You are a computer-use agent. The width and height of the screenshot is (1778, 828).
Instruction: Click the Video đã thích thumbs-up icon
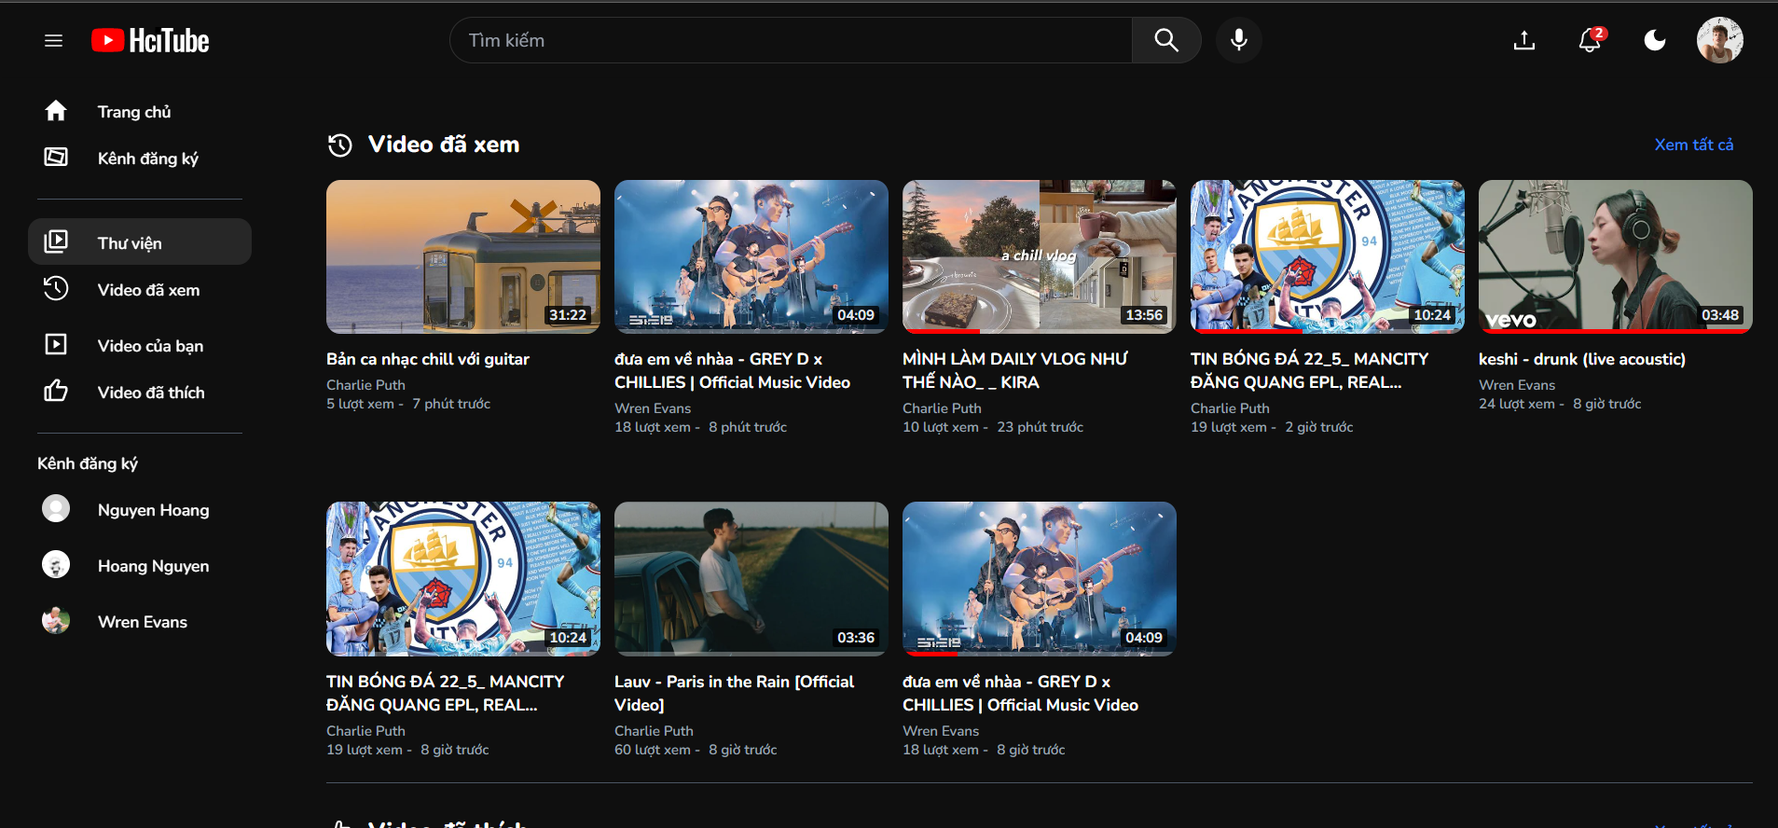[x=56, y=391]
